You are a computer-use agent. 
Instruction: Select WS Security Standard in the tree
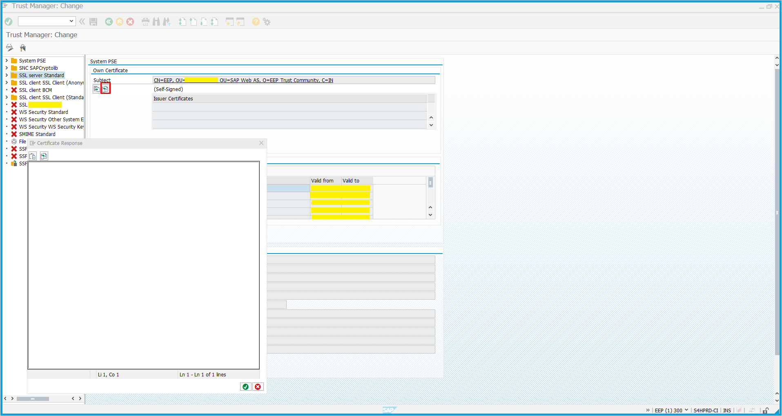[x=44, y=112]
